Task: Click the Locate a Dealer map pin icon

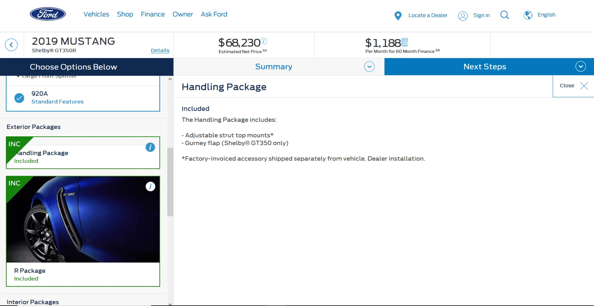Action: [x=398, y=16]
